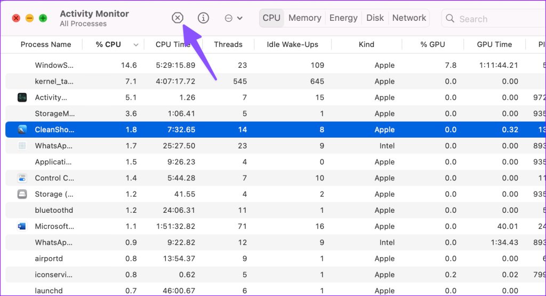Click the Control Center process icon
This screenshot has width=546, height=296.
(x=22, y=178)
